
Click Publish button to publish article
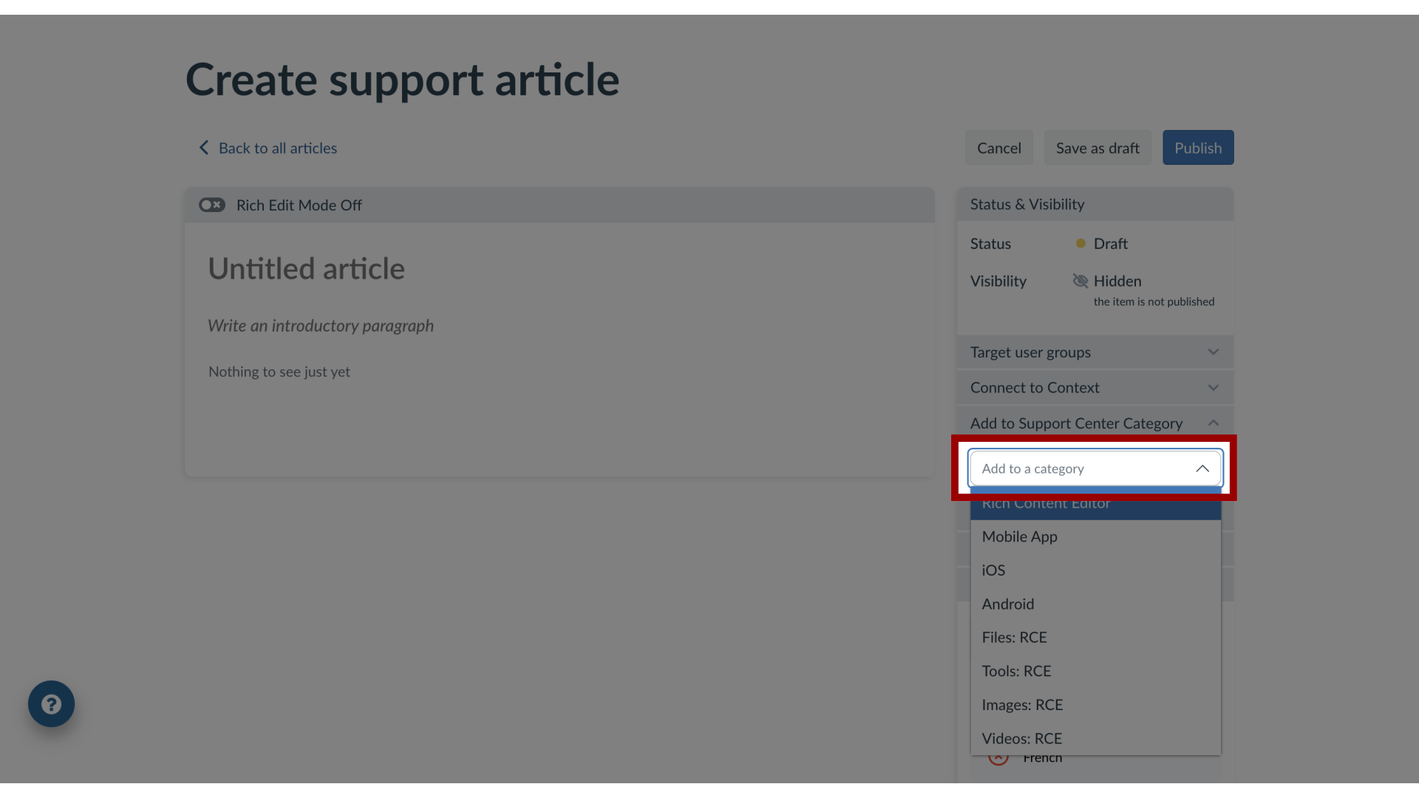pyautogui.click(x=1198, y=147)
